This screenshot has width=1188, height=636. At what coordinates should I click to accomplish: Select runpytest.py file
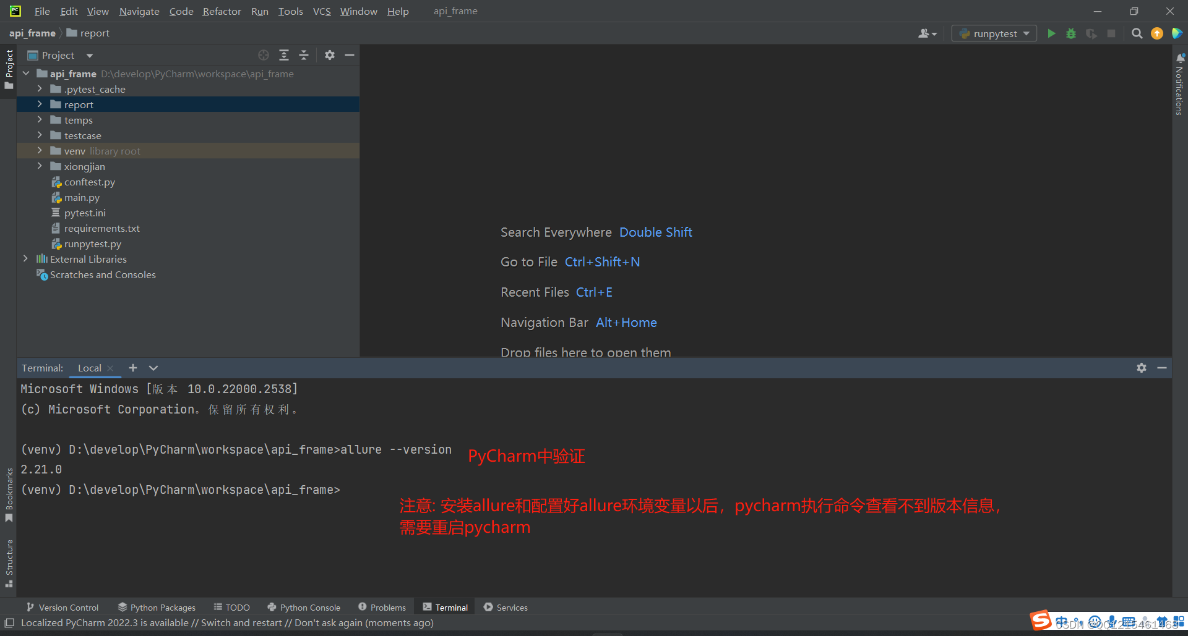point(93,244)
